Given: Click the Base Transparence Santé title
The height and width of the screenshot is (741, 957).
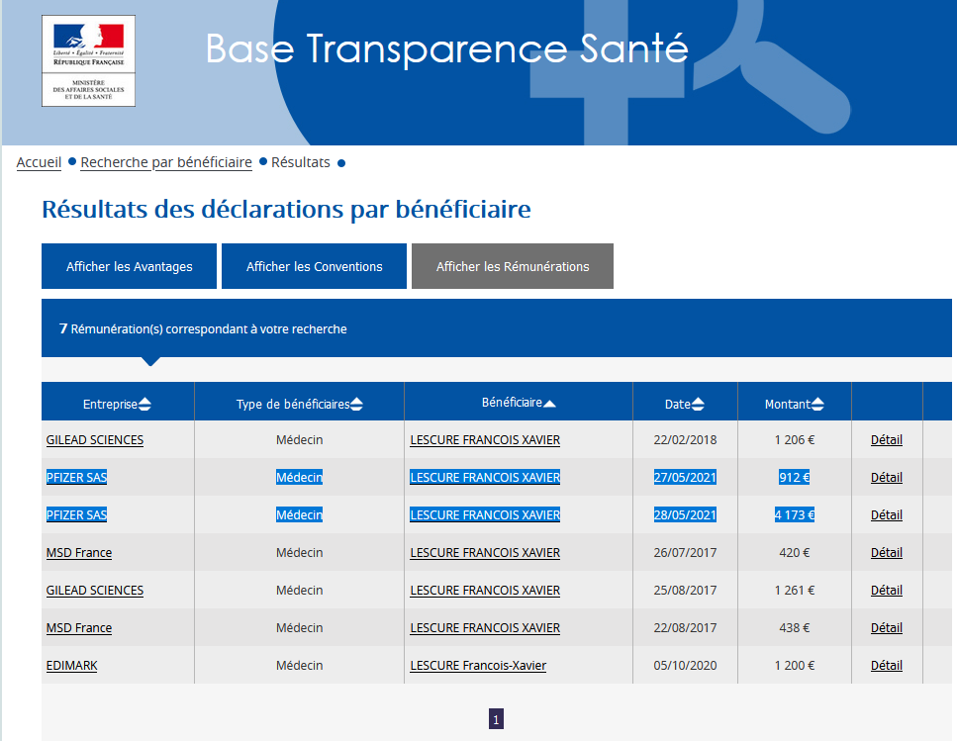Looking at the screenshot, I should pyautogui.click(x=447, y=48).
